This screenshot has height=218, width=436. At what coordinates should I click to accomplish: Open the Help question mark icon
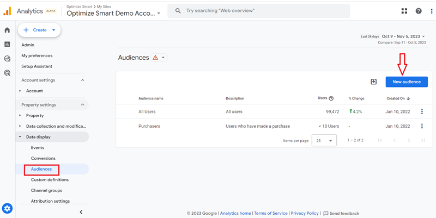coord(419,11)
